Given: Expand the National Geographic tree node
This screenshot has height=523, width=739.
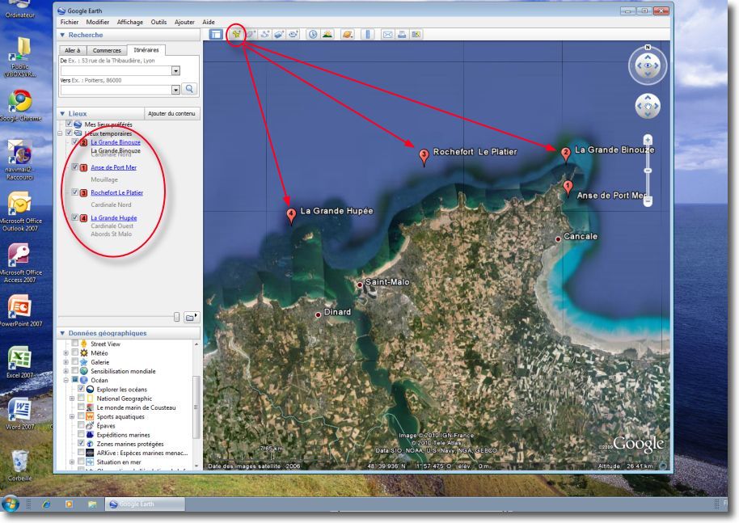Looking at the screenshot, I should [72, 399].
